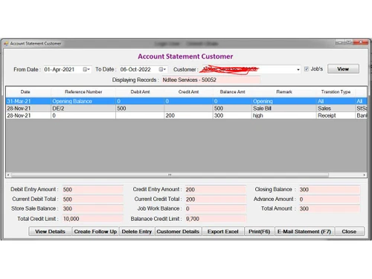Image resolution: width=372 pixels, height=279 pixels.
Task: Click the scroll right arrow of table
Action: [x=364, y=175]
